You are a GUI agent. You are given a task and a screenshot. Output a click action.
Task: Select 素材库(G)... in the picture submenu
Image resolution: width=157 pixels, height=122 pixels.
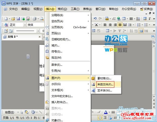click(106, 79)
